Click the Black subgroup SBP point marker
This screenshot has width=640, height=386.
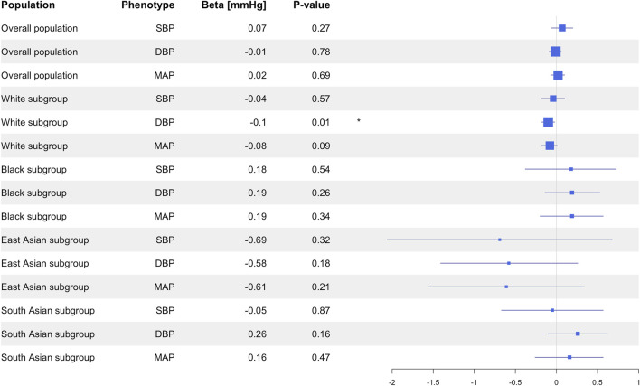pyautogui.click(x=571, y=169)
